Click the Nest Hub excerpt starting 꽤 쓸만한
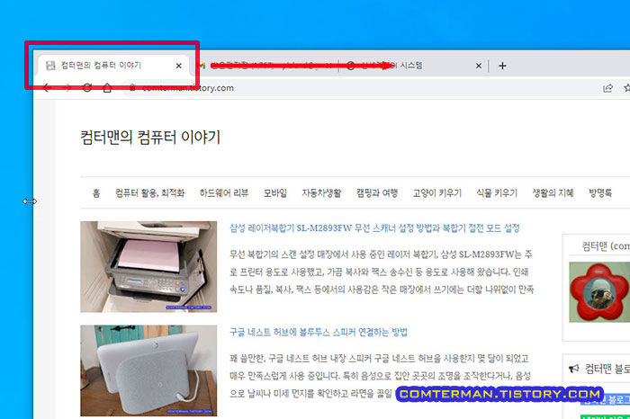This screenshot has height=419, width=630. click(380, 376)
